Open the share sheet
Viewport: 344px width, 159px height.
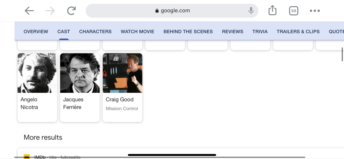click(272, 11)
